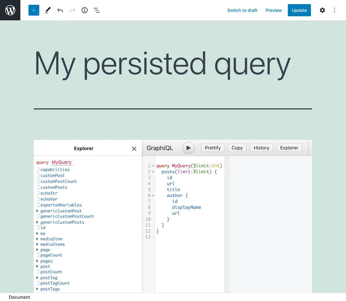346x301 pixels.
Task: Fold line 1 query in code editor
Action: pos(153,166)
